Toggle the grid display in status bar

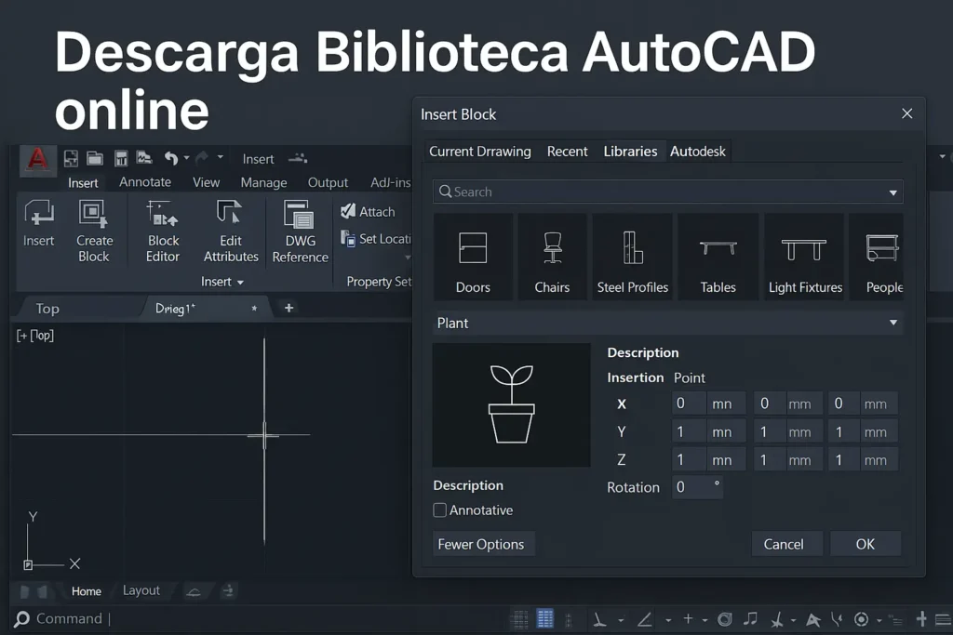point(544,617)
